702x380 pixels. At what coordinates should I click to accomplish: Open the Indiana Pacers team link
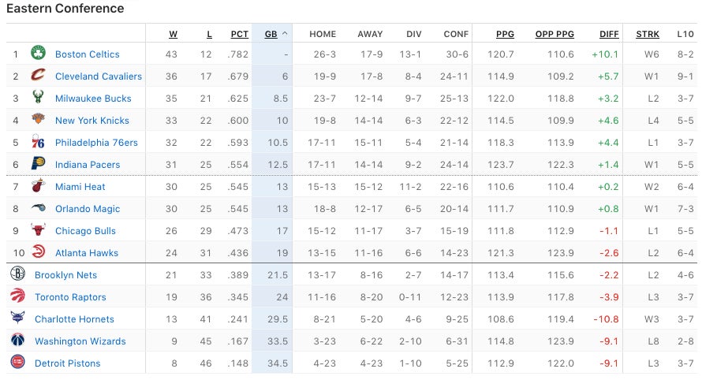pyautogui.click(x=88, y=165)
